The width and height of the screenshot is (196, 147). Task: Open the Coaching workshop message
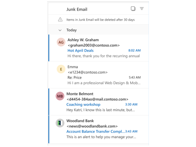pos(83,104)
